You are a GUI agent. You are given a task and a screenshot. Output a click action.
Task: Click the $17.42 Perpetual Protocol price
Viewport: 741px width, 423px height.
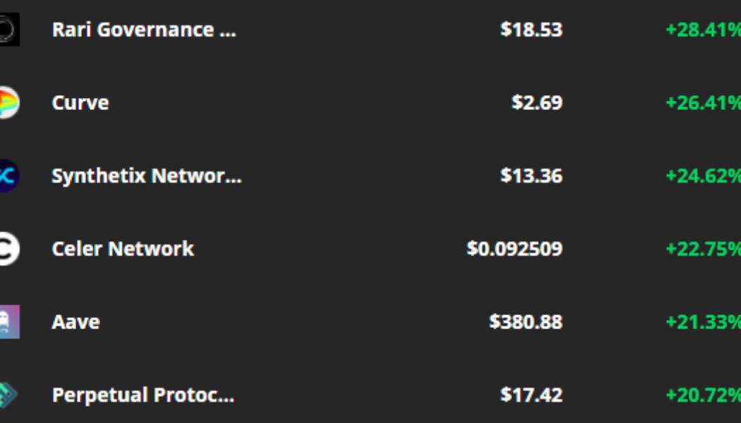point(531,395)
